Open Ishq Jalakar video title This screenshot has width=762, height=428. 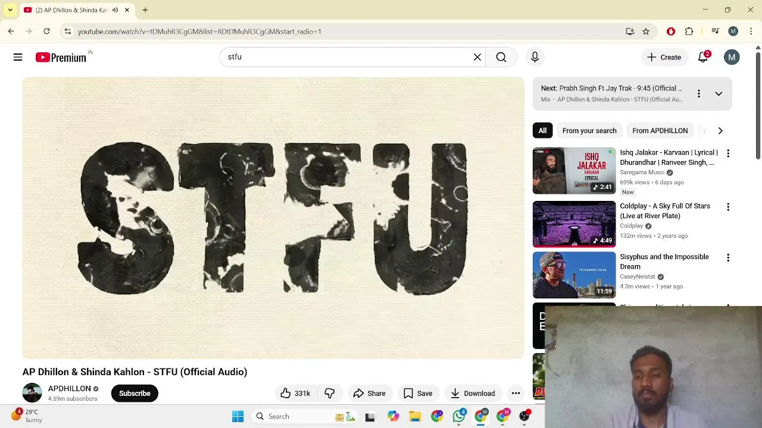coord(669,158)
